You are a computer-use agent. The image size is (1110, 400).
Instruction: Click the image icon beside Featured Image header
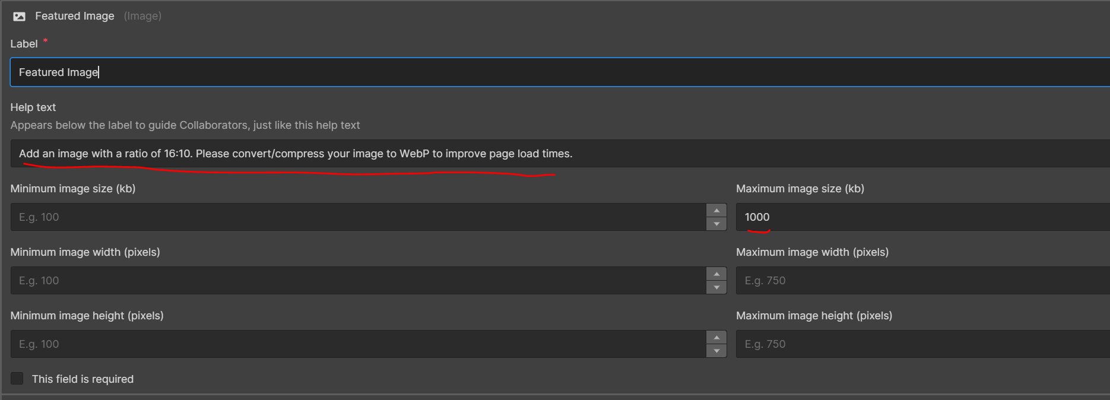(19, 17)
